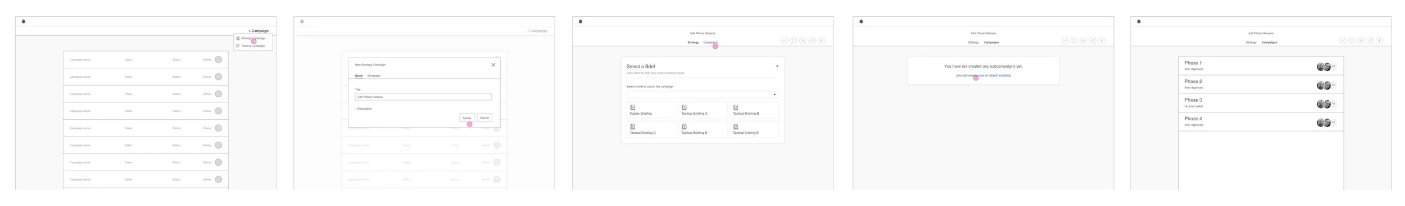Click the Create button in the dialog
This screenshot has height=206, width=1405.
pyautogui.click(x=466, y=118)
